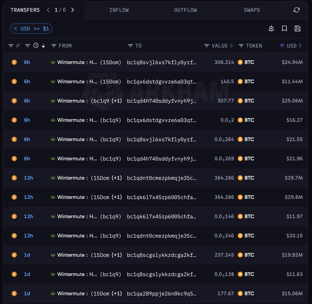Click BTC token icon in the $21.55 row

click(240, 139)
